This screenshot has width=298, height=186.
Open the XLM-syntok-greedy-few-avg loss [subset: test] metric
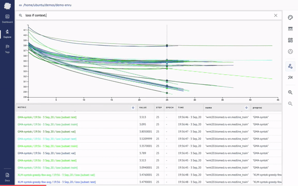[57, 182]
